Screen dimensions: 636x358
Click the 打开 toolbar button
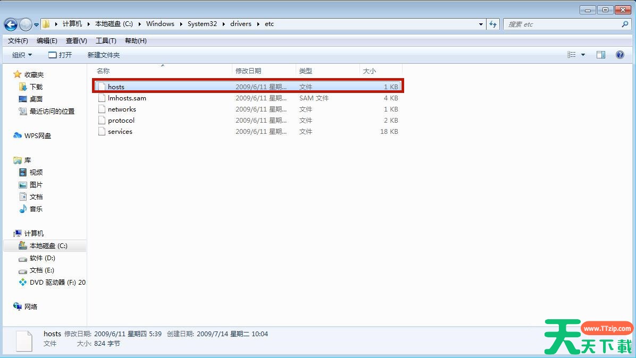[x=60, y=55]
